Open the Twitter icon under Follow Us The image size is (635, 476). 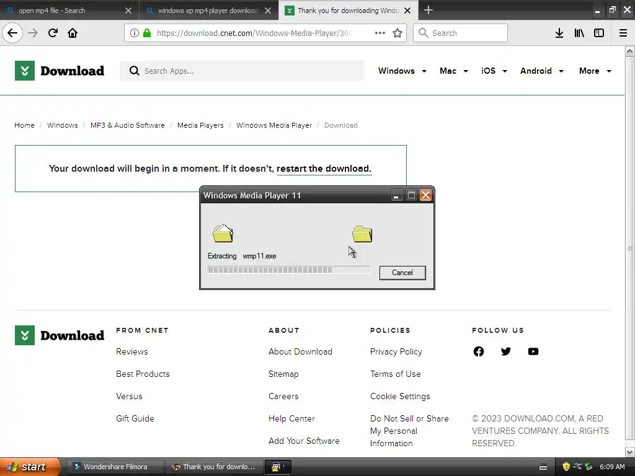pos(506,351)
